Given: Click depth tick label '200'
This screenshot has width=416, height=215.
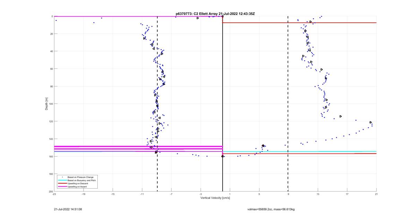Looking at the screenshot, I should (51, 191).
